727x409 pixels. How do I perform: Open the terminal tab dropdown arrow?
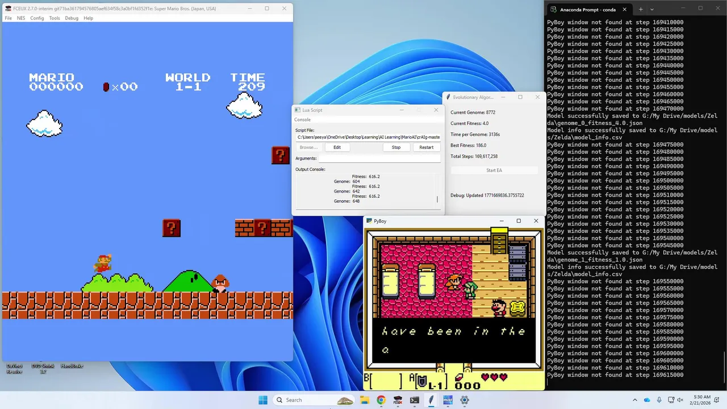pyautogui.click(x=651, y=9)
